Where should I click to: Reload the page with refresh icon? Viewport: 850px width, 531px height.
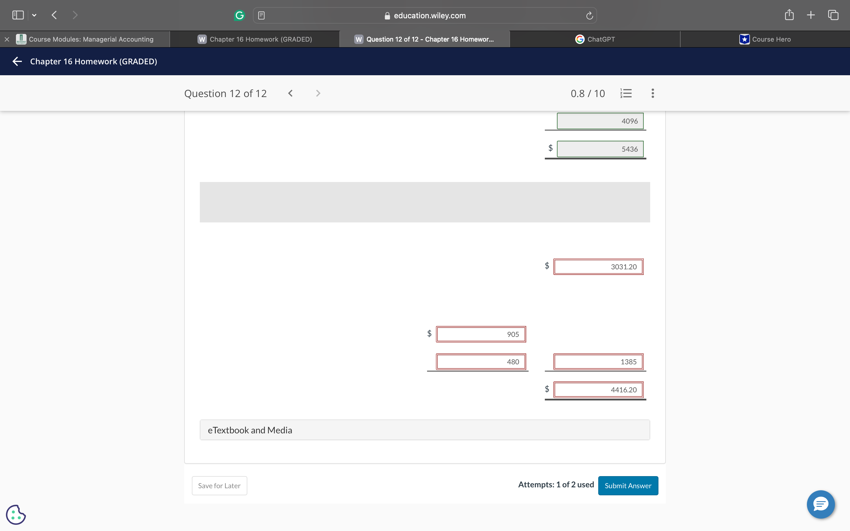click(589, 15)
